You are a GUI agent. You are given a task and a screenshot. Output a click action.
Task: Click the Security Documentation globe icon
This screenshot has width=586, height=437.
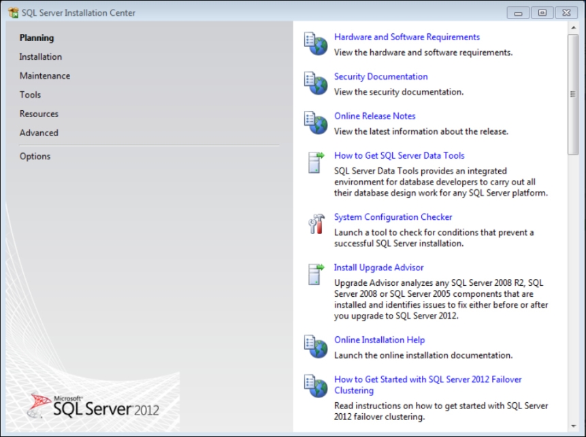(315, 83)
